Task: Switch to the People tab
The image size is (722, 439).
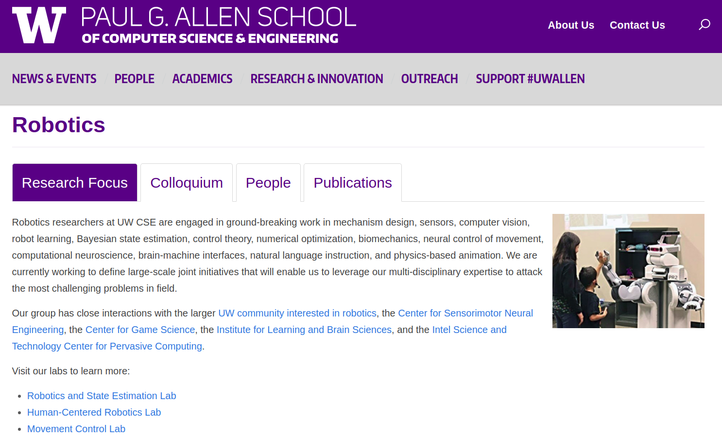Action: (x=268, y=183)
